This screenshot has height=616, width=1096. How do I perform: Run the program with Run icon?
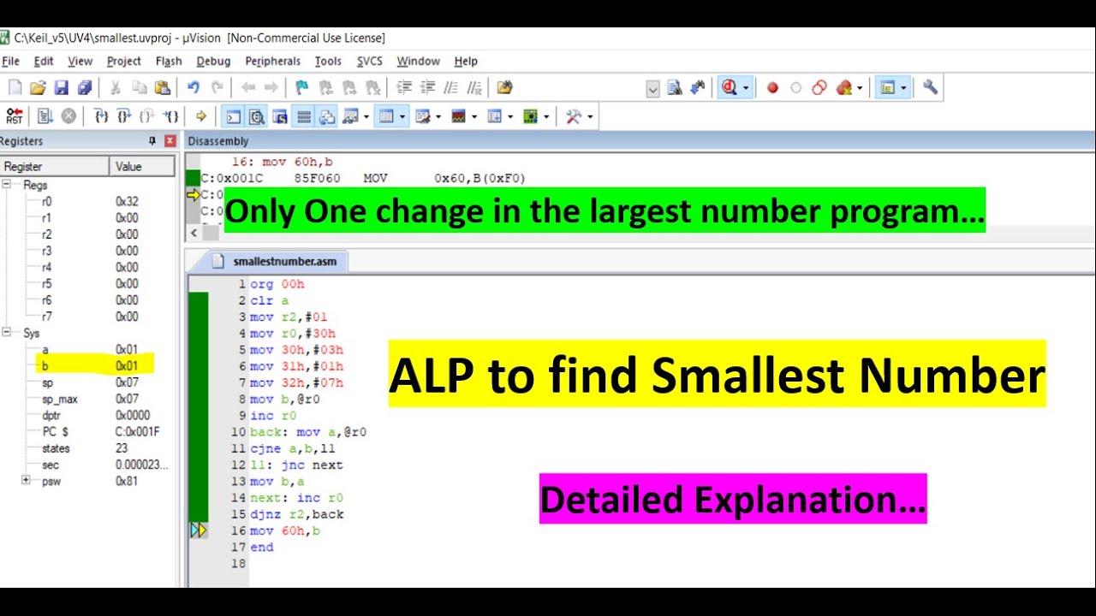(45, 116)
